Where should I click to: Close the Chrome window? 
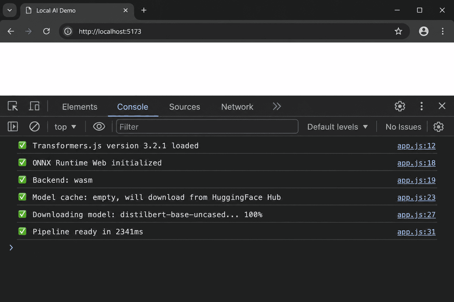pos(442,11)
